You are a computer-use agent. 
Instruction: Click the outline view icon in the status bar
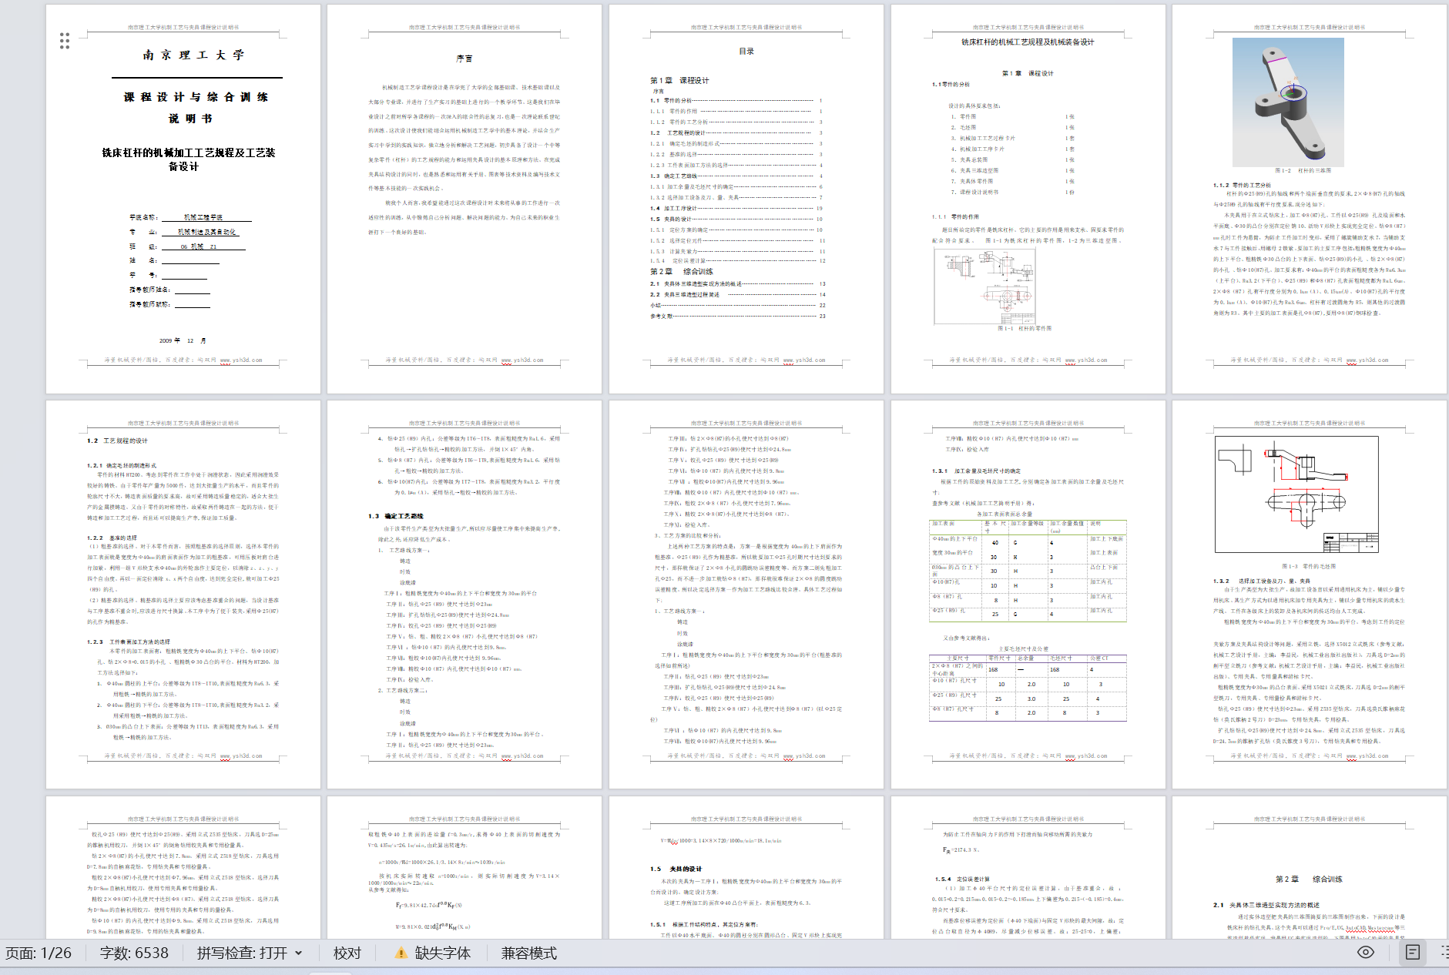click(x=1444, y=953)
